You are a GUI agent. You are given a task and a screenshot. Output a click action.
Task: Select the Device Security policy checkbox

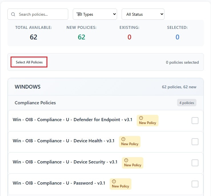pyautogui.click(x=195, y=163)
